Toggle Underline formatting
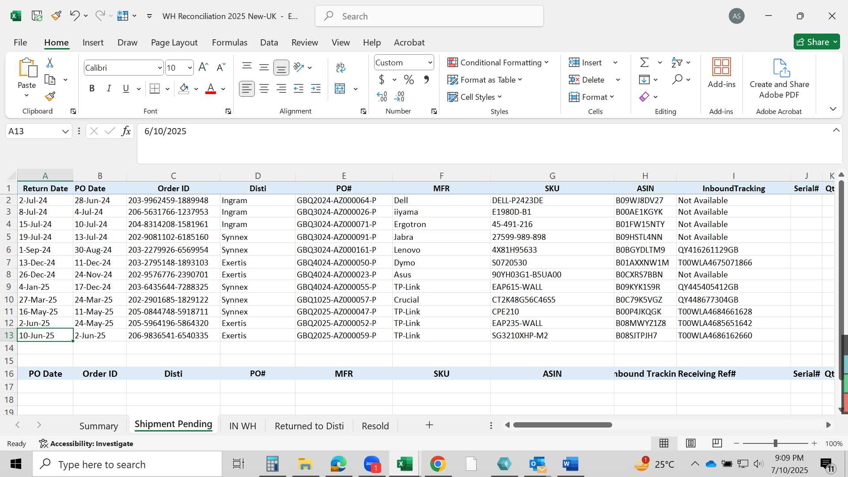Viewport: 848px width, 477px height. coord(126,88)
